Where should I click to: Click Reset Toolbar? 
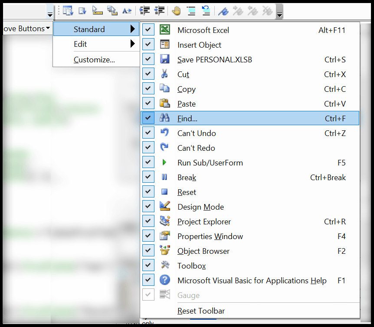tap(200, 311)
